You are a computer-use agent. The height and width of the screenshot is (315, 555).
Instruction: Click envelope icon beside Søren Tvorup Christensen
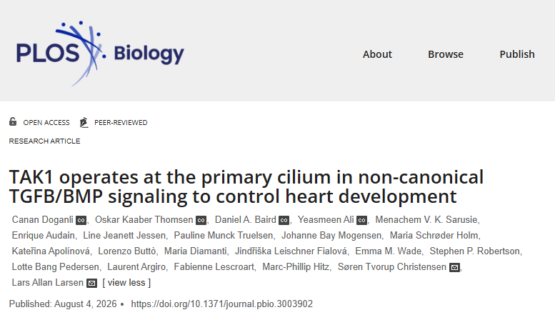[454, 267]
